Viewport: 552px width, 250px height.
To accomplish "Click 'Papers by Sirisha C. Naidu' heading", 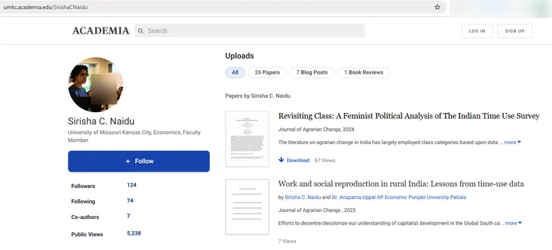I will tap(257, 96).
